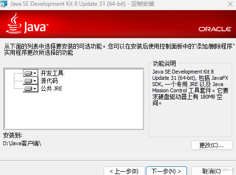Open the drive icon dropdown beside 开发工具
236x175 pixels.
point(31,73)
